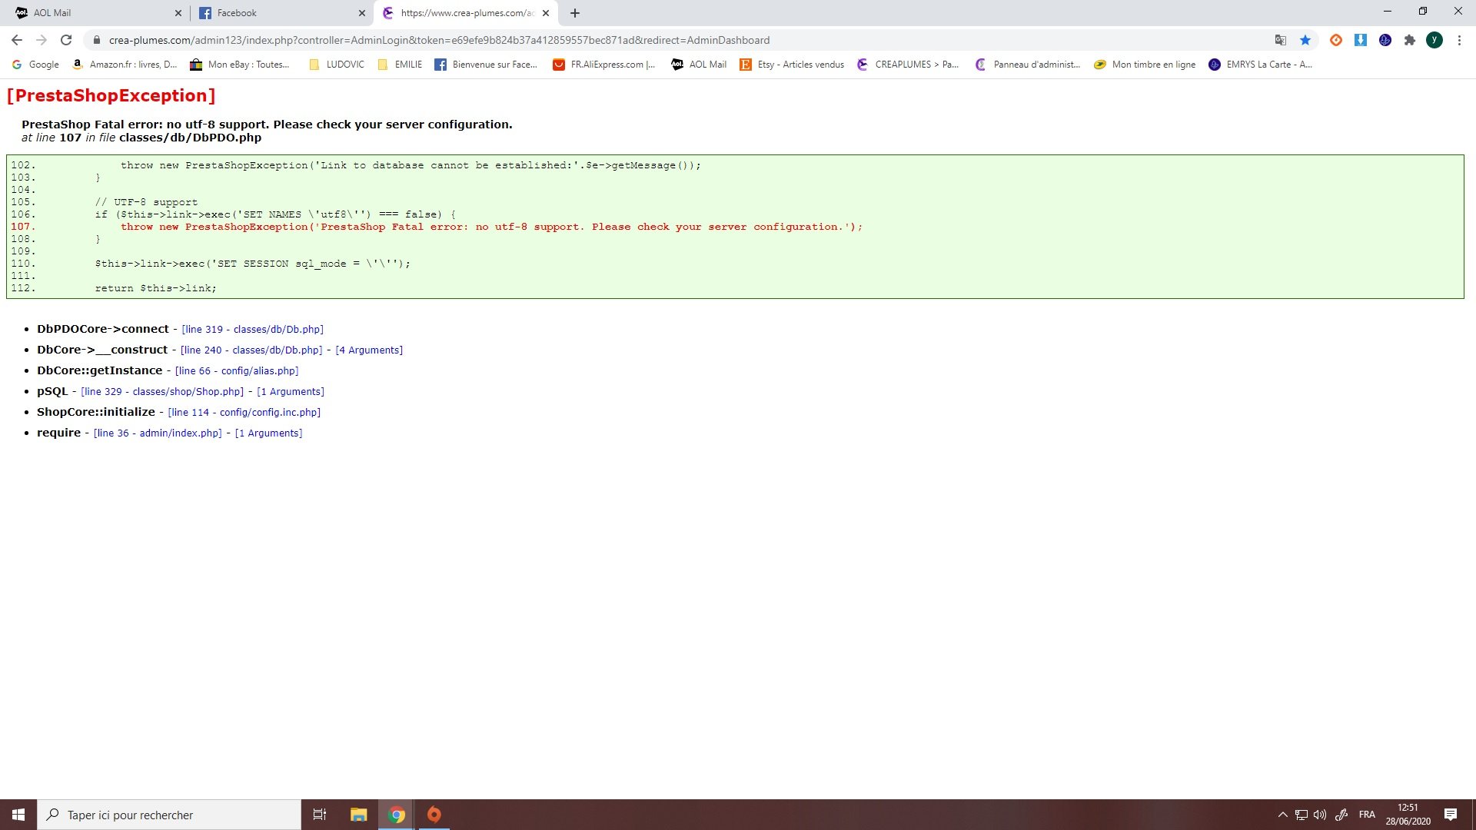The width and height of the screenshot is (1476, 830).
Task: Expand line 329 classes/shop/Shop.php trace link
Action: 162,391
